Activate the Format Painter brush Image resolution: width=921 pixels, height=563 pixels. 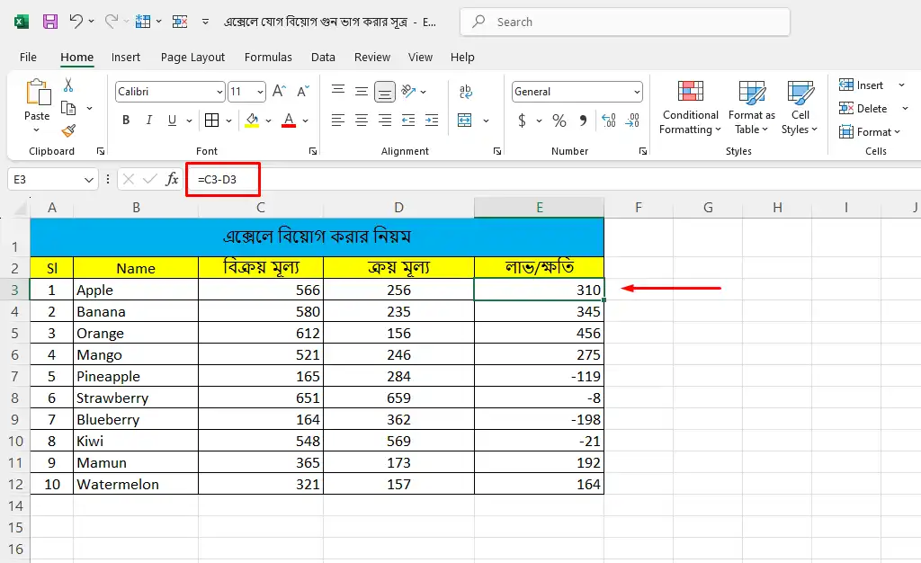point(68,130)
